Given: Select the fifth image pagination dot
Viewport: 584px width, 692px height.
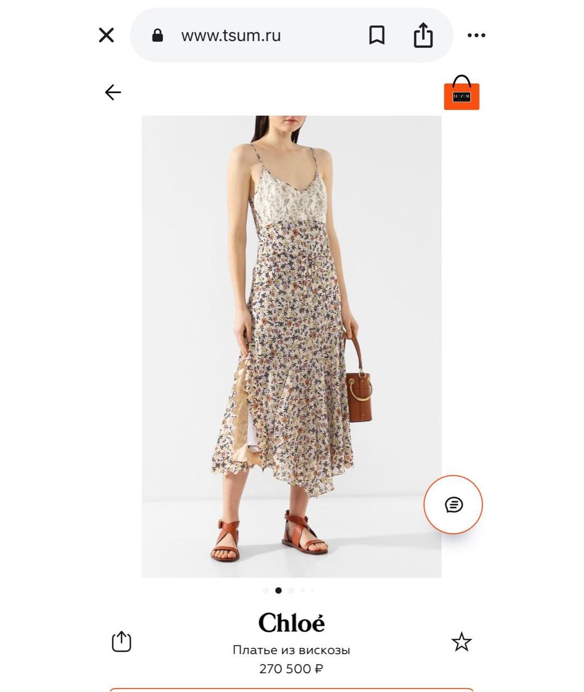Looking at the screenshot, I should pyautogui.click(x=313, y=590).
